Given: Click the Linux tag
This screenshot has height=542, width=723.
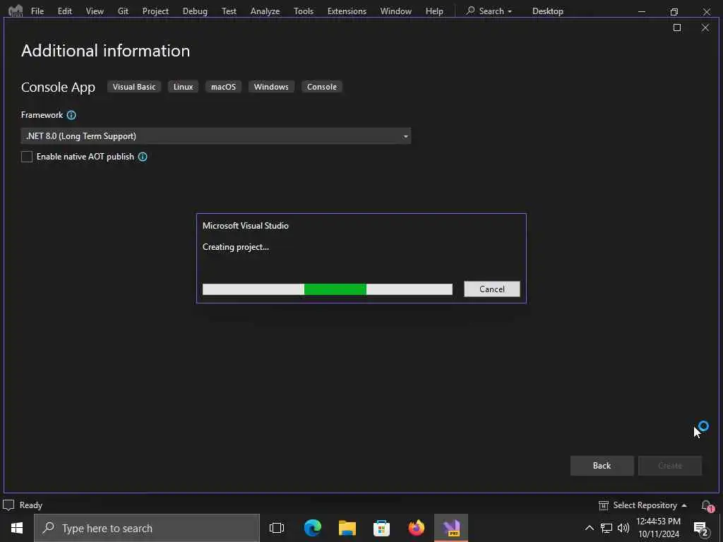Looking at the screenshot, I should point(183,87).
